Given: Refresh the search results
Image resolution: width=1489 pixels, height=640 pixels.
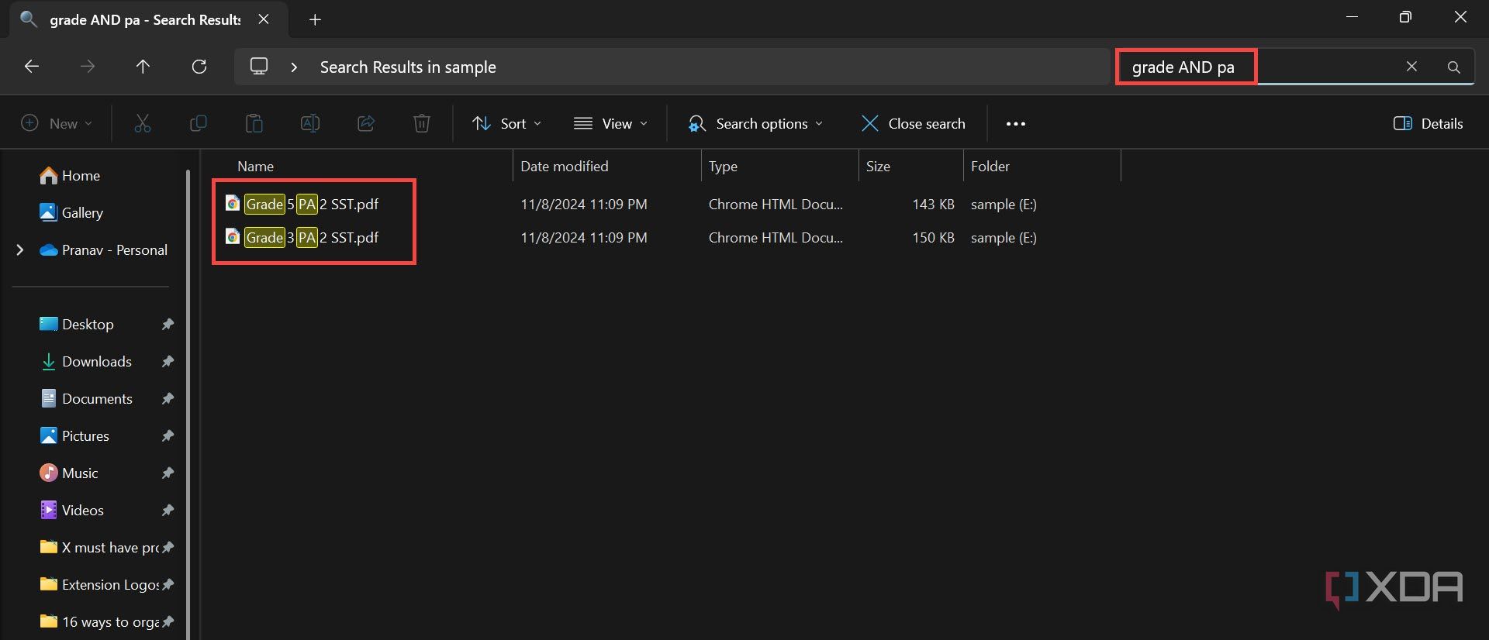Looking at the screenshot, I should (199, 67).
